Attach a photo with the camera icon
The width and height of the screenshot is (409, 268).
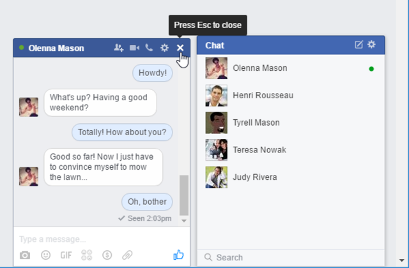25,255
